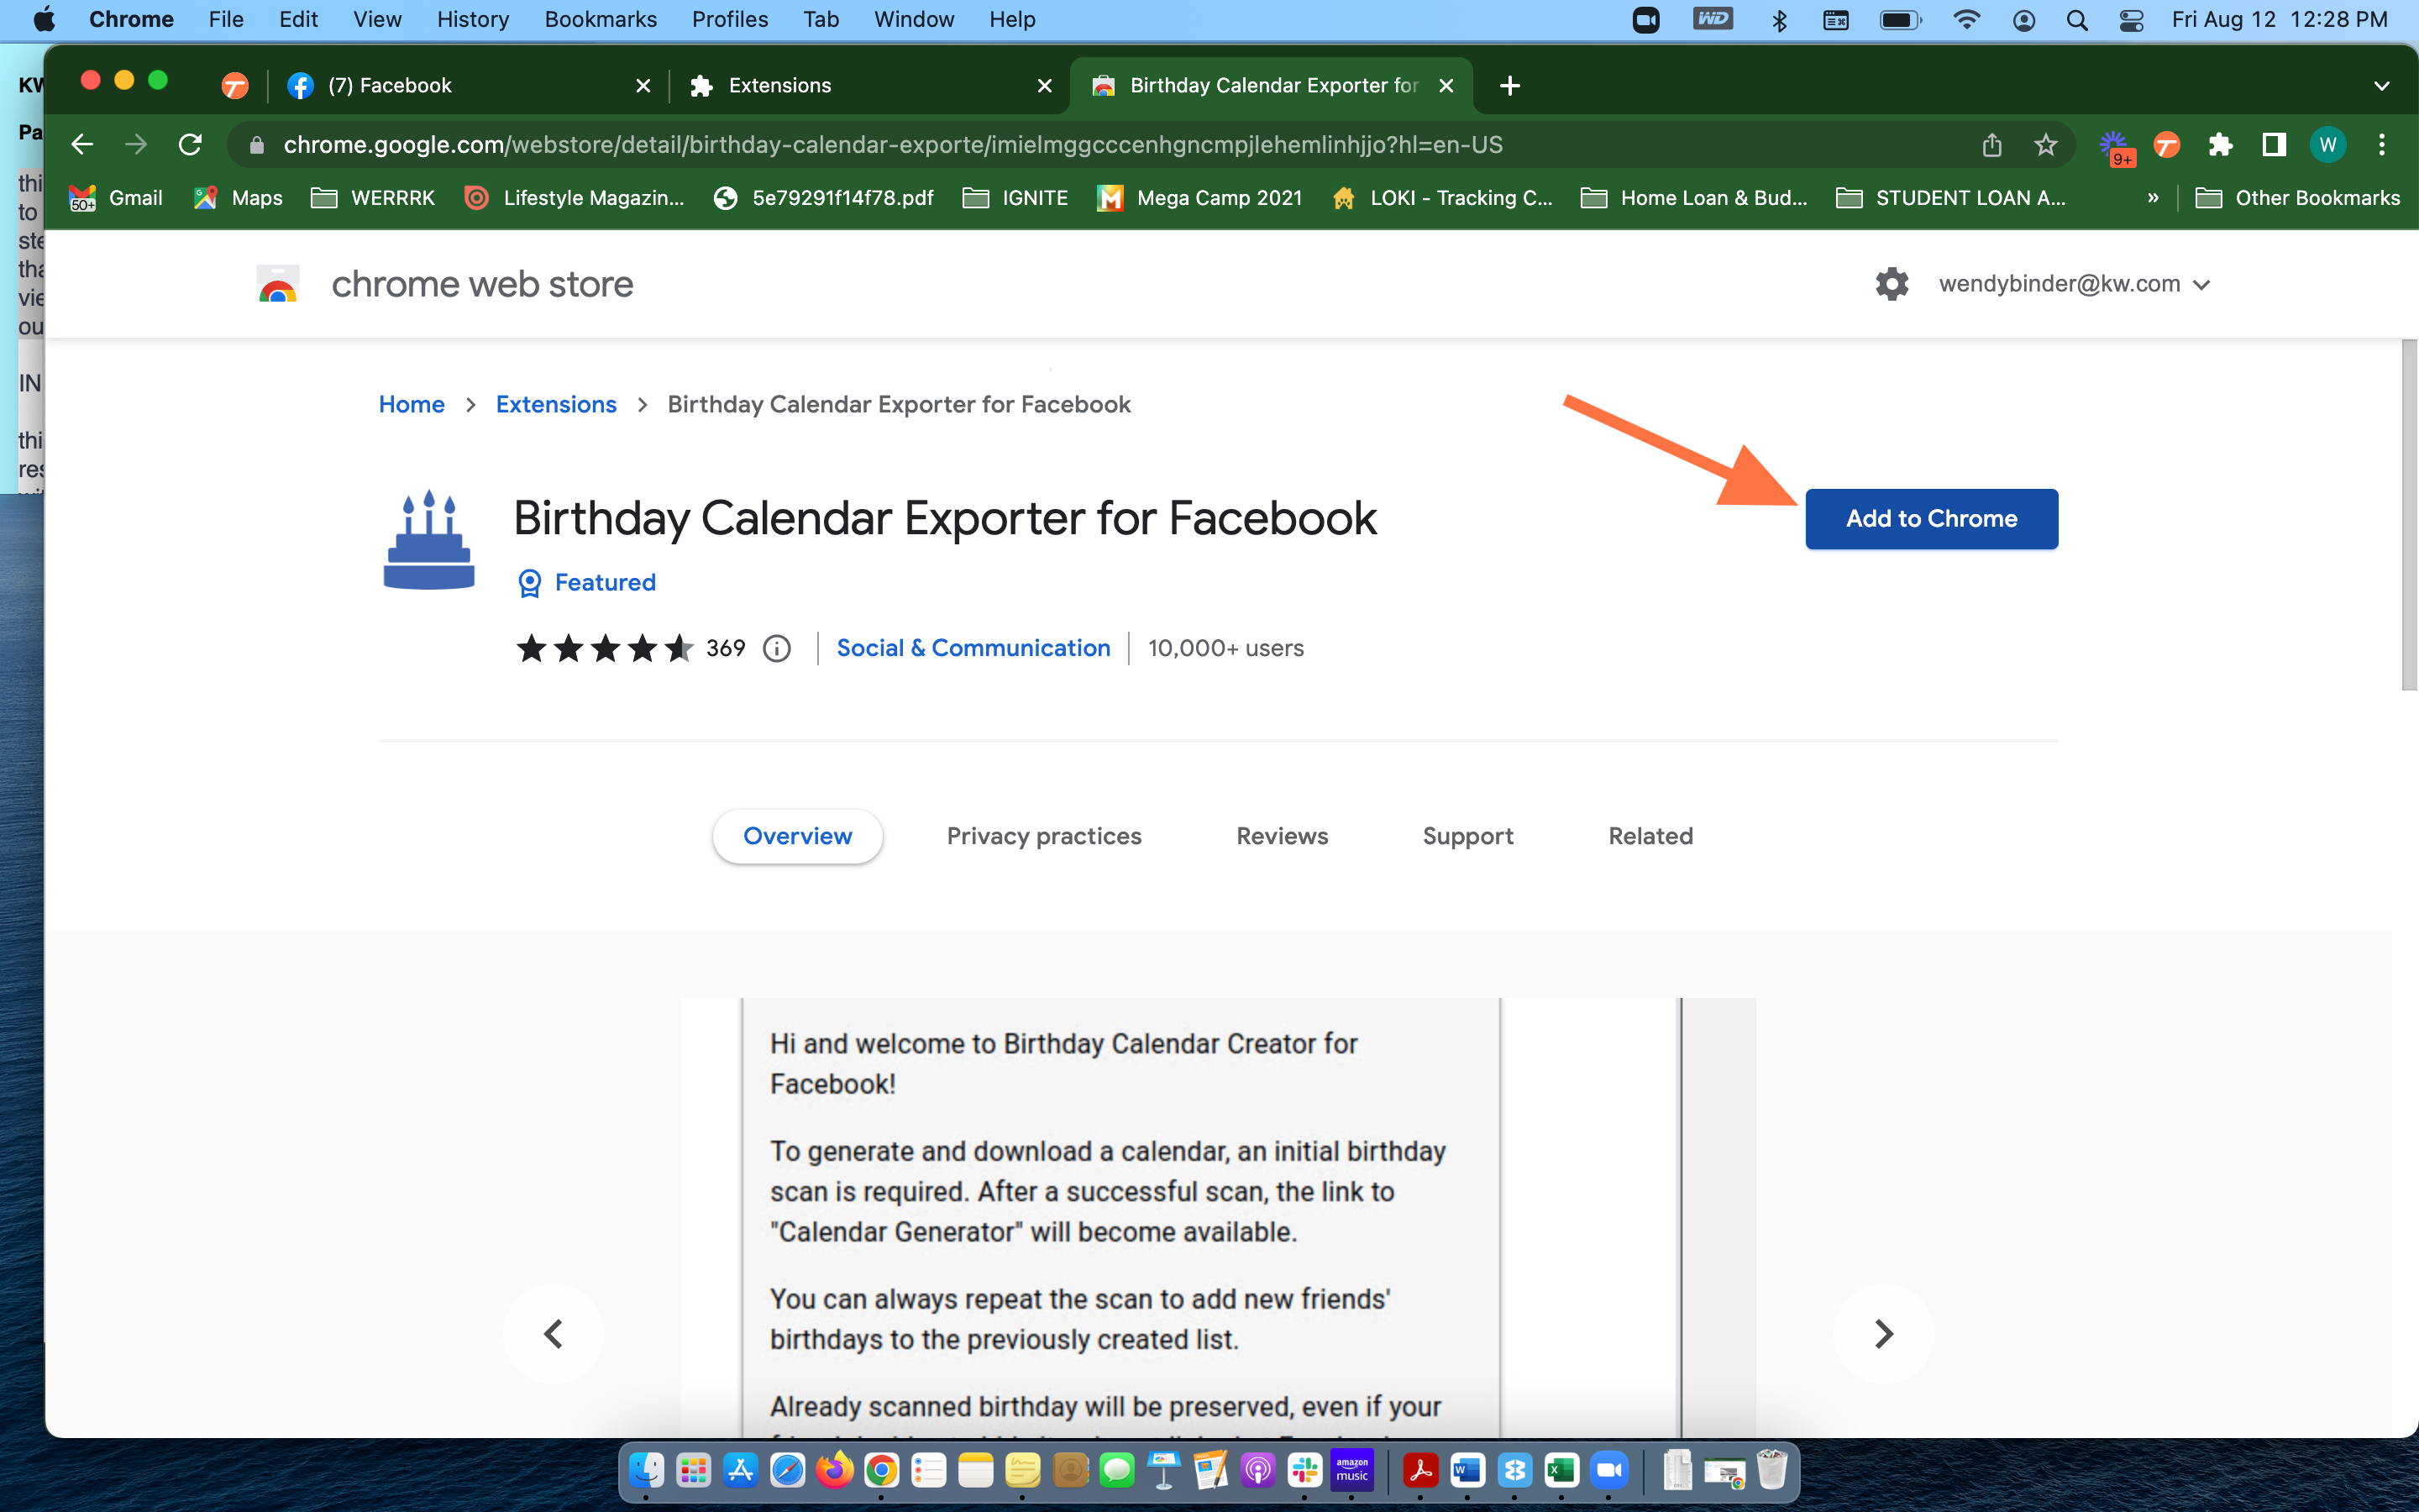Screen dimensions: 2419x1512
Task: Follow the Extensions breadcrumb link
Action: [x=556, y=404]
